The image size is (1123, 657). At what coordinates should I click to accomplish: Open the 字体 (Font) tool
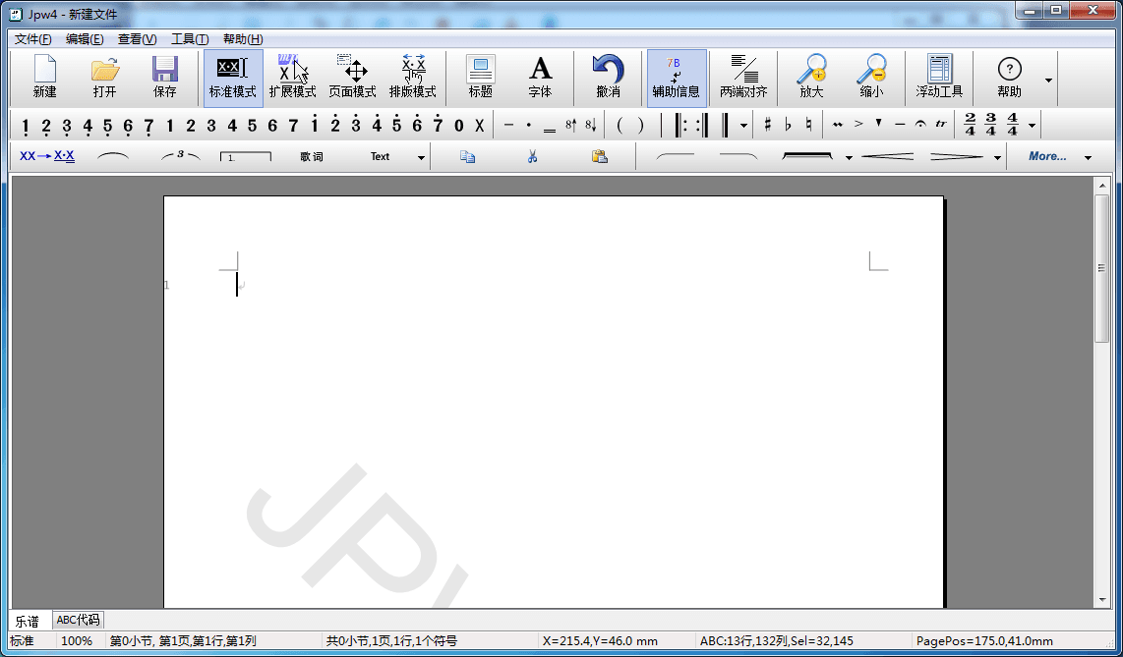pos(540,77)
